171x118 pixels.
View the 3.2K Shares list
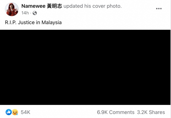(151, 112)
